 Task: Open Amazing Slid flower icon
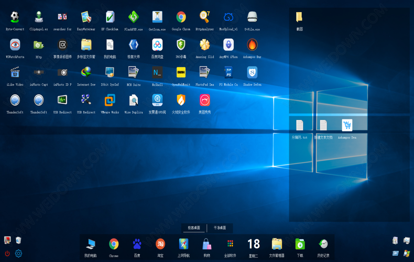204,45
